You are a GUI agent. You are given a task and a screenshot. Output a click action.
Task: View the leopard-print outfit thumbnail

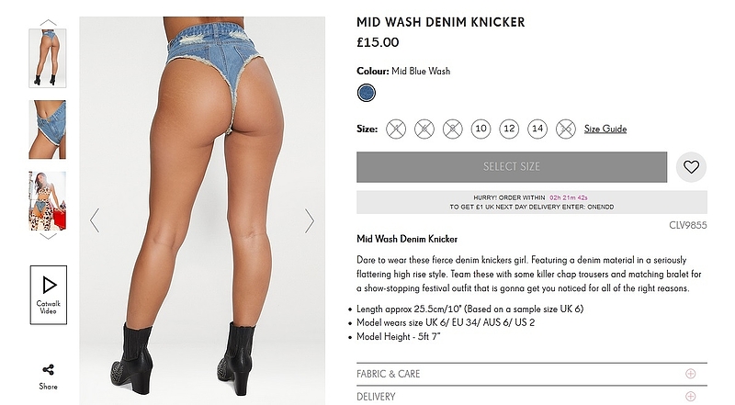[x=48, y=200]
